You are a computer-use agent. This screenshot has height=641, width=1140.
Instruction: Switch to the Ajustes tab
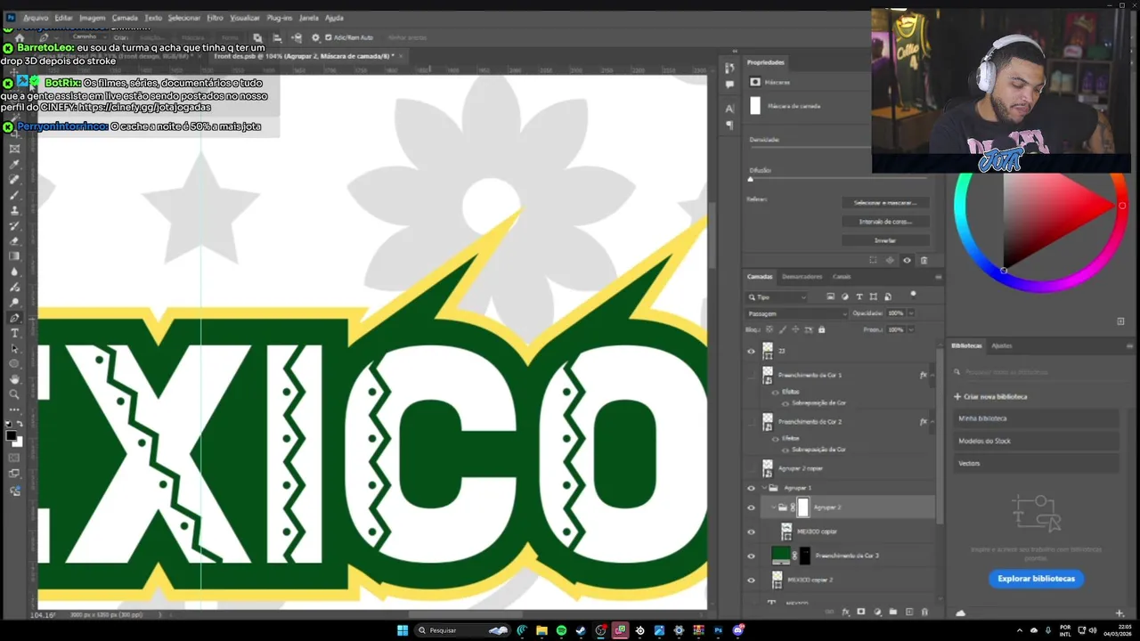pos(1002,345)
